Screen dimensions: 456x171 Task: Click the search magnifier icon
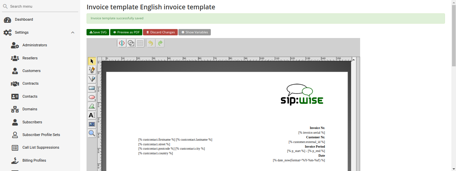[x=5, y=6]
